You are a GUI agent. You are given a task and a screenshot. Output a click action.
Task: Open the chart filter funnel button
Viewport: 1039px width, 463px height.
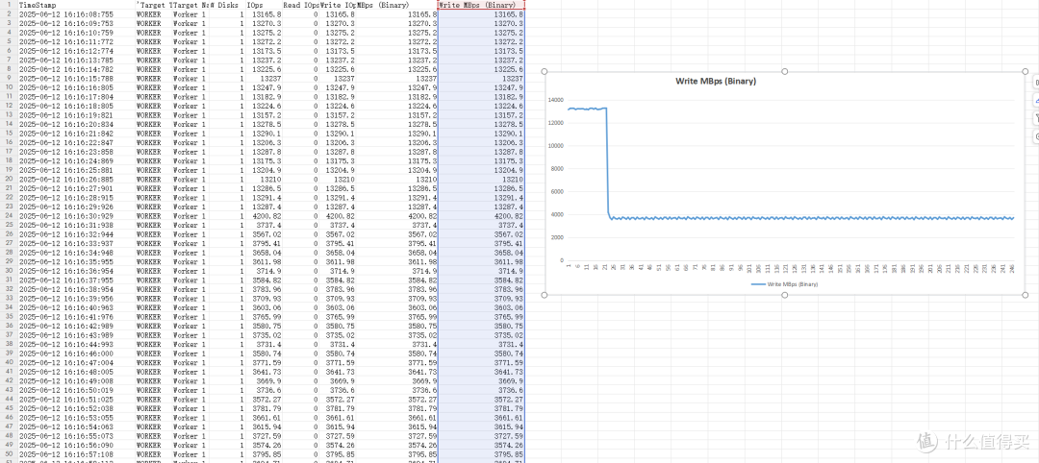click(1035, 119)
